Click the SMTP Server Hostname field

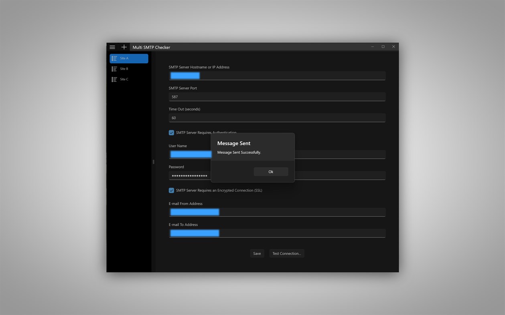point(277,75)
